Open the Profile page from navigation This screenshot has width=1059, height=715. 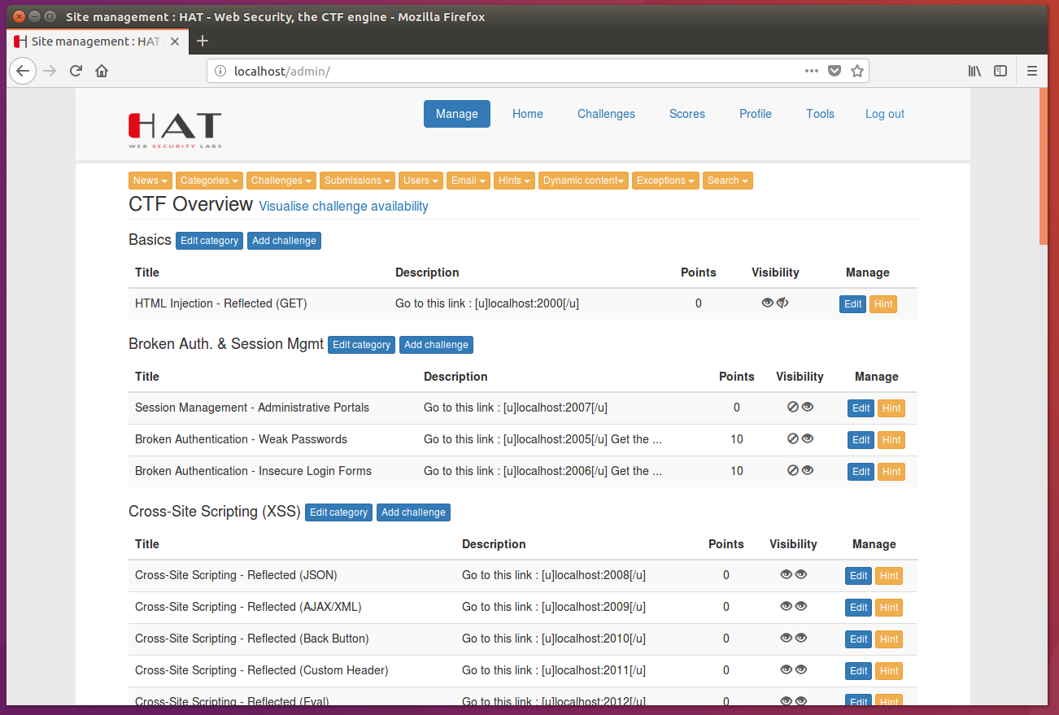(756, 114)
